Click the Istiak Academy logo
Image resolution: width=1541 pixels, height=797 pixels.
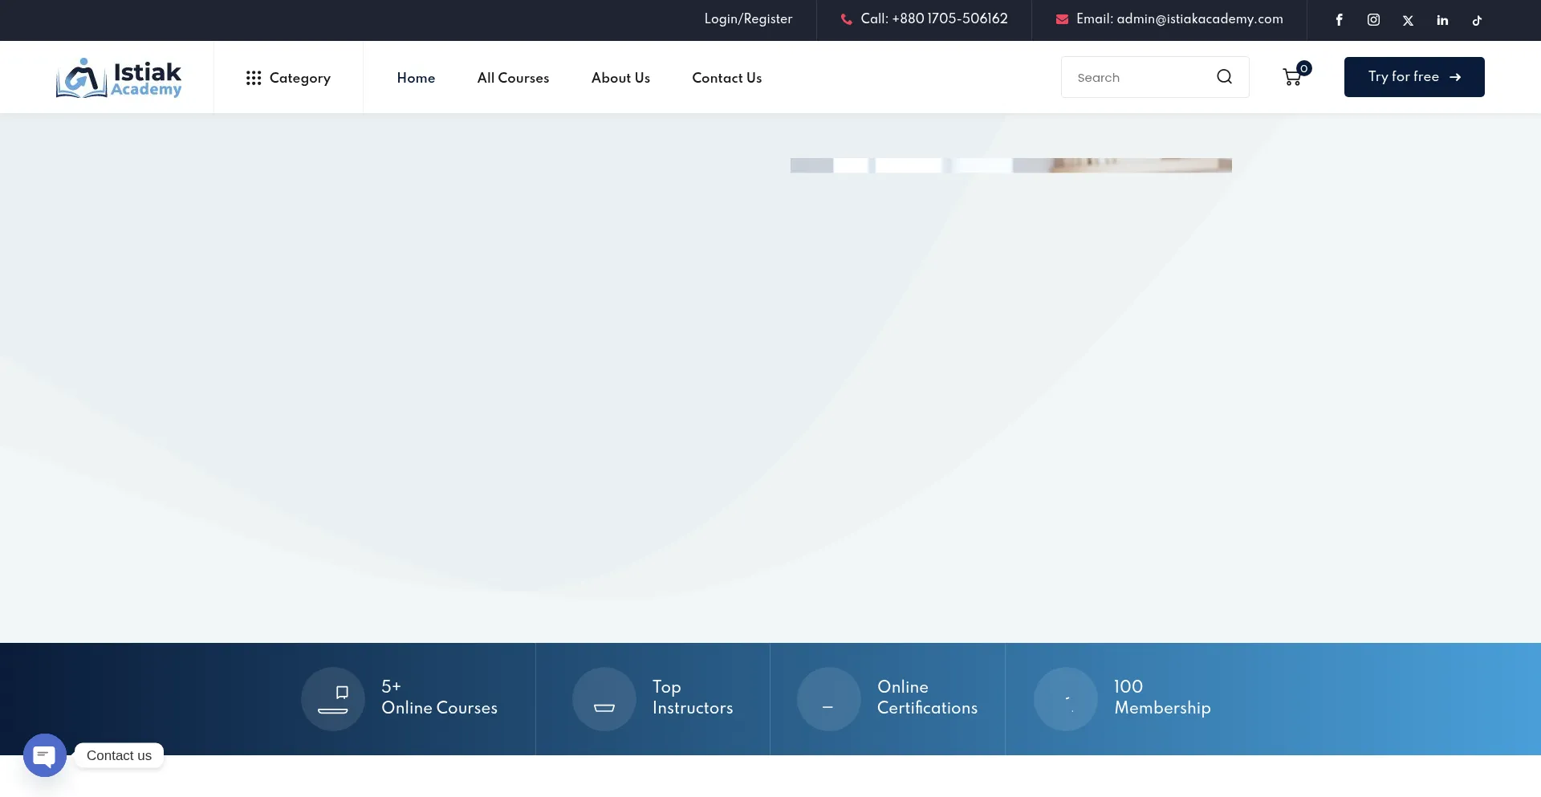click(119, 78)
